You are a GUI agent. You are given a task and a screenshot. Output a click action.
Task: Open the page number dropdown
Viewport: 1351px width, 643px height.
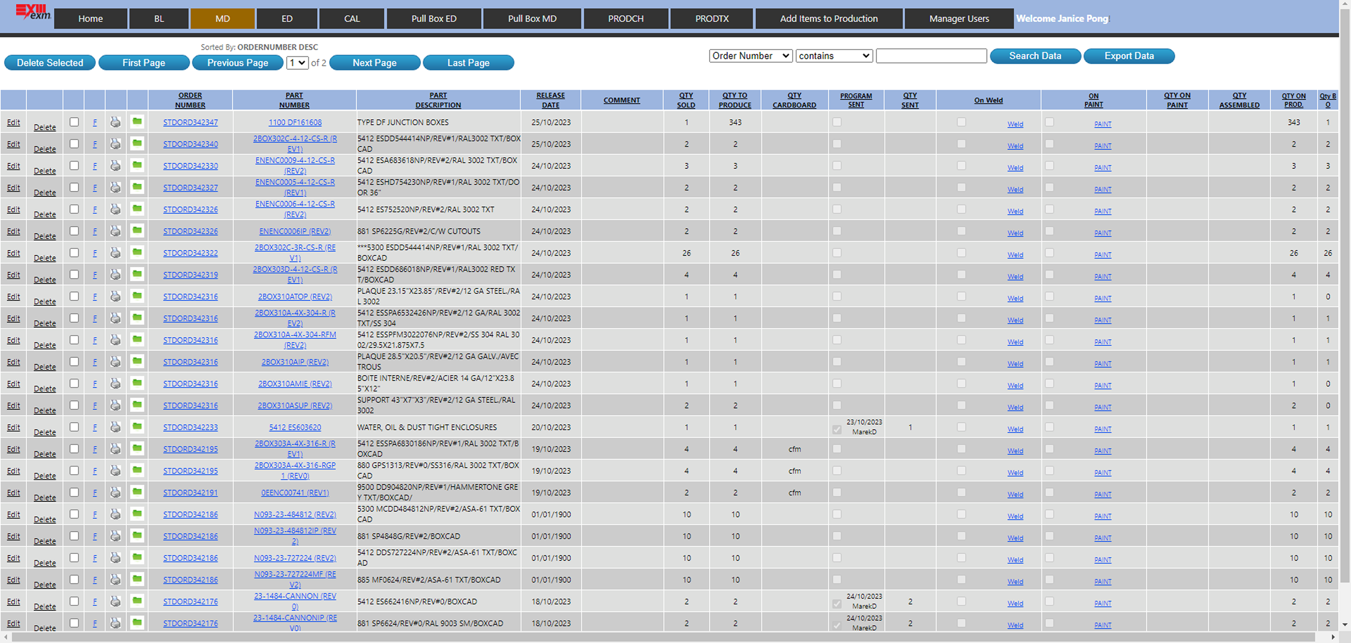coord(297,63)
